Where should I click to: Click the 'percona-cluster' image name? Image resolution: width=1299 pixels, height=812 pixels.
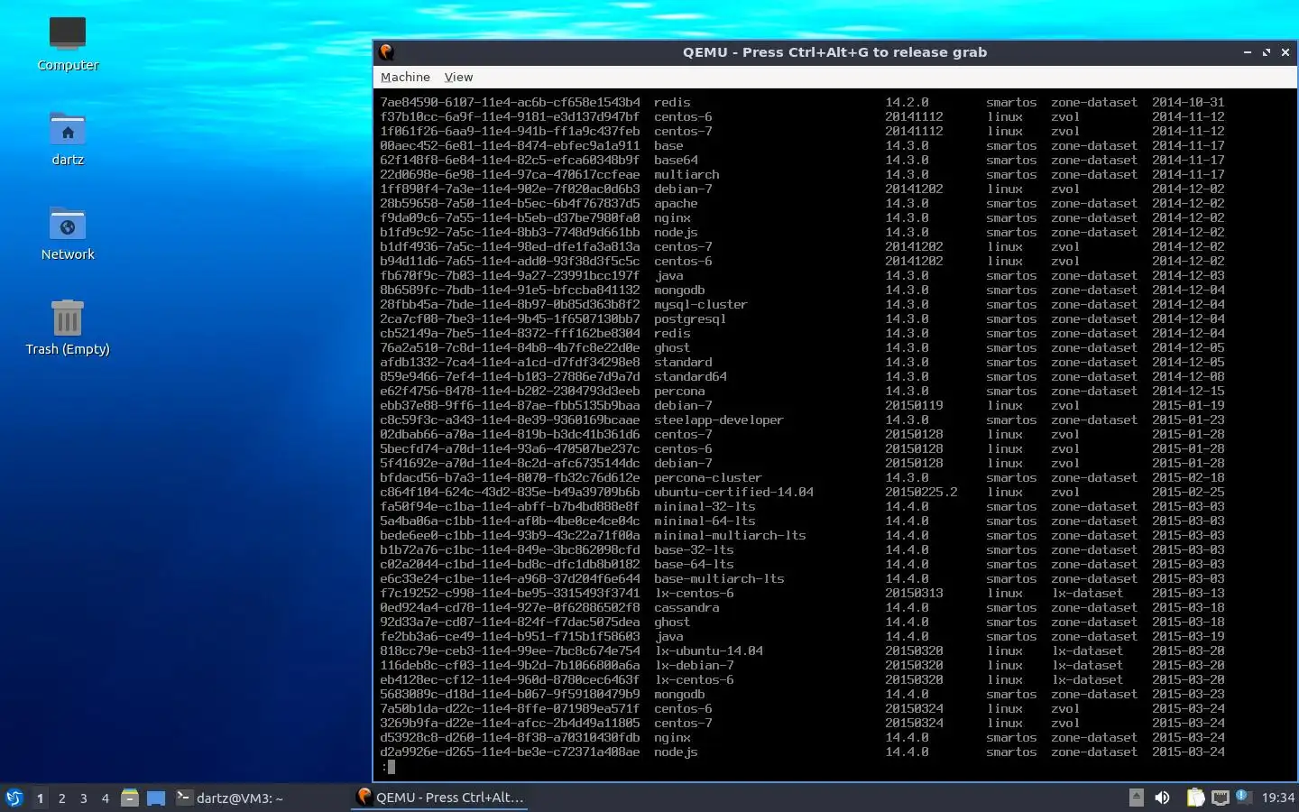pos(708,477)
